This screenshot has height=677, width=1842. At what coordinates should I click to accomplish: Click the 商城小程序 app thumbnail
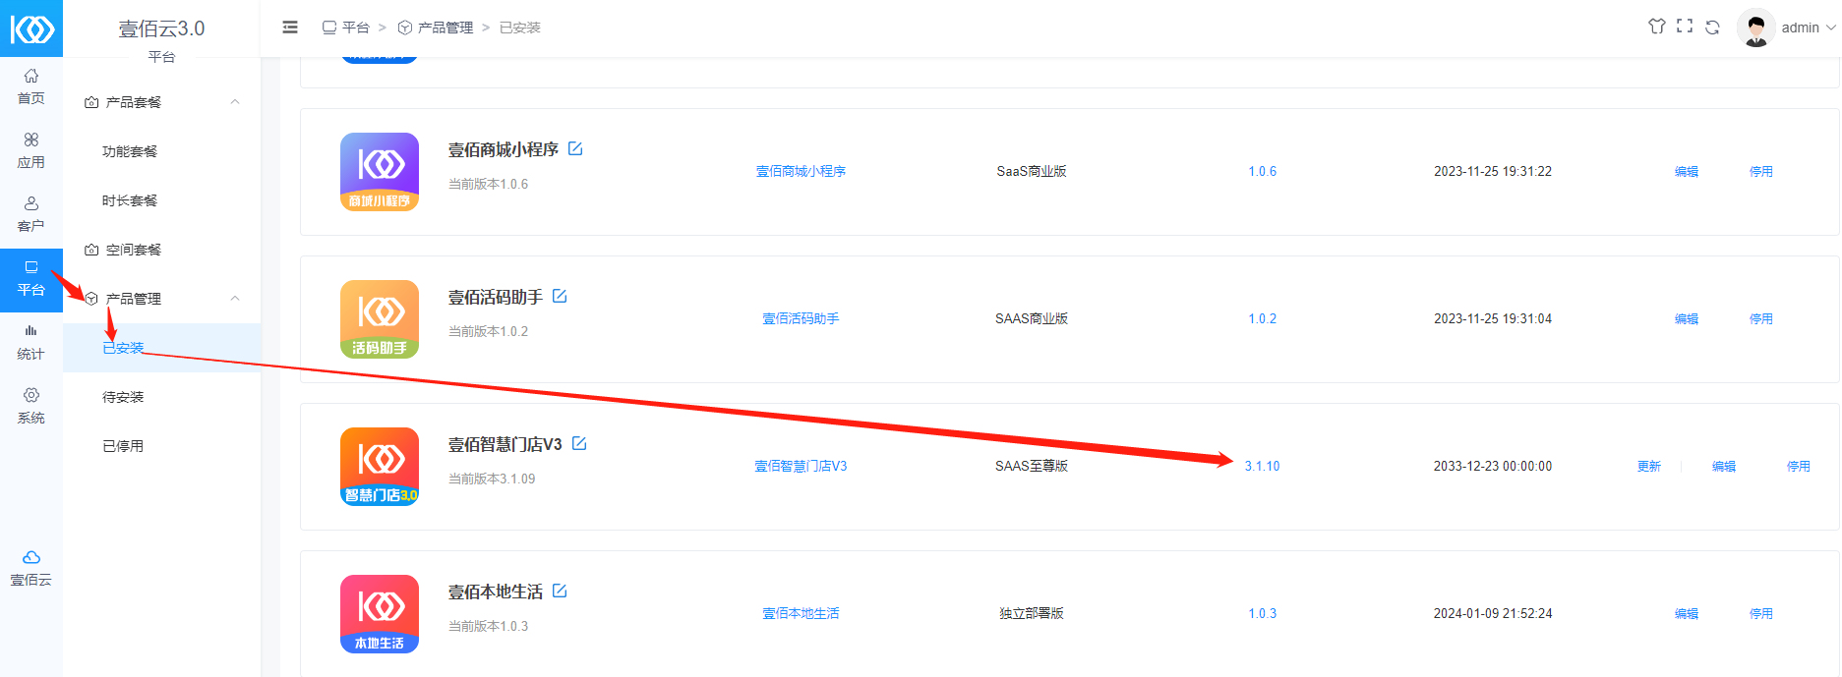click(380, 172)
